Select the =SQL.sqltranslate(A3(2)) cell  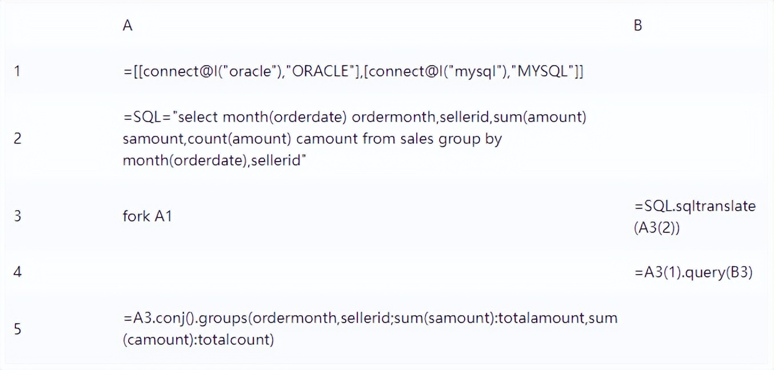click(x=695, y=216)
